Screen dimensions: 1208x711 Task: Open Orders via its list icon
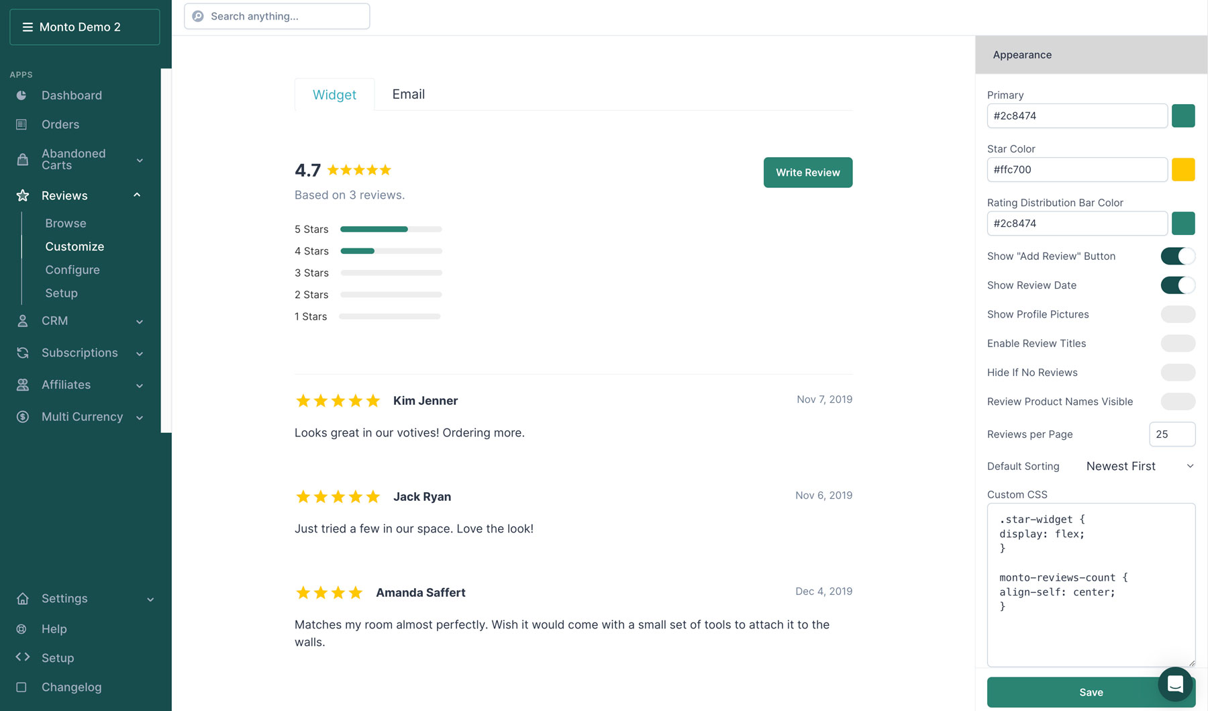point(21,124)
